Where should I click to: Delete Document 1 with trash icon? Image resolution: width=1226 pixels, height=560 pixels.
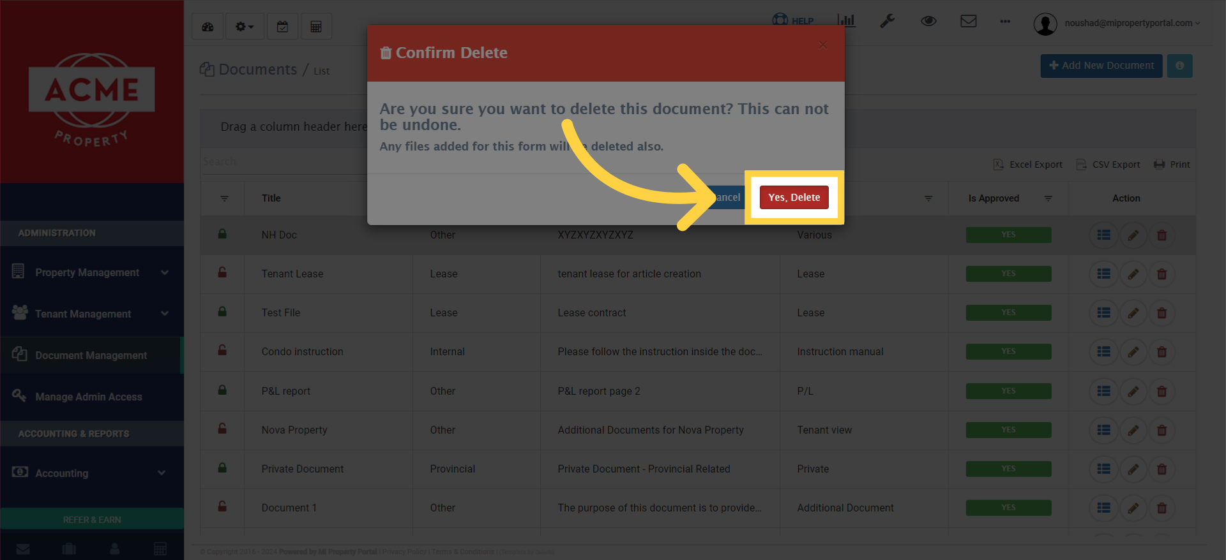(x=1162, y=508)
